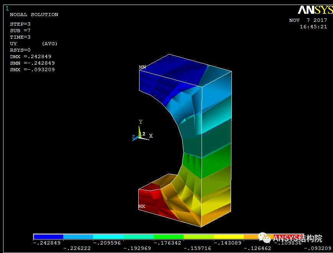Select the cyan legend band

tap(108, 237)
